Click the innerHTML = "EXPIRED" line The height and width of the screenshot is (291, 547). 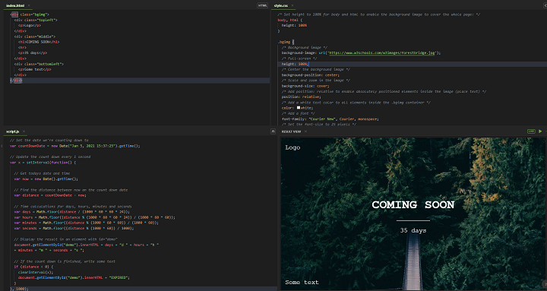click(74, 278)
